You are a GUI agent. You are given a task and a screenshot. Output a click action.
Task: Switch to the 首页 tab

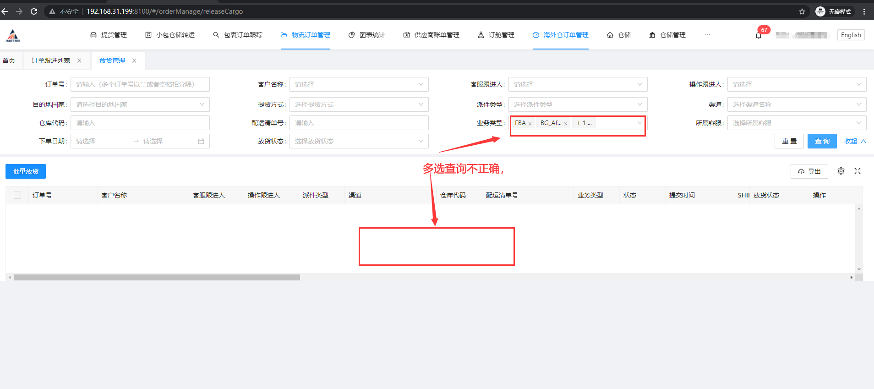(x=9, y=60)
